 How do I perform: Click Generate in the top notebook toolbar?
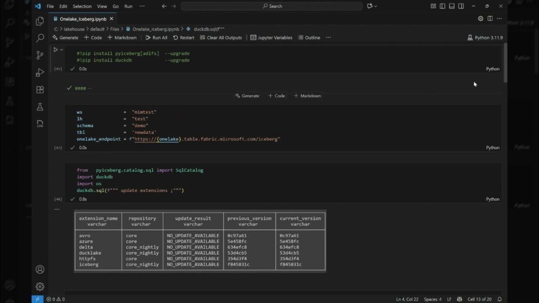point(65,37)
